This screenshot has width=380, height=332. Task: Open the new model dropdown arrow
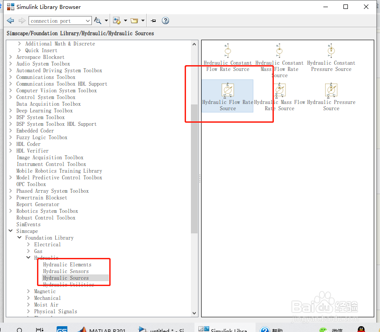point(125,21)
